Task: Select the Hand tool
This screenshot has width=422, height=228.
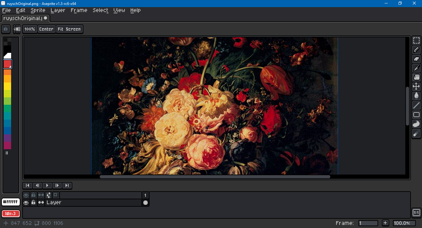Action: [x=416, y=78]
